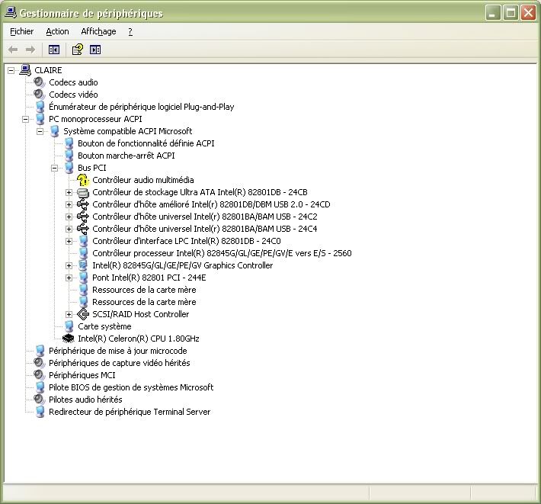Click the Intel Celeron CPU chip icon
The width and height of the screenshot is (541, 504).
pos(69,339)
